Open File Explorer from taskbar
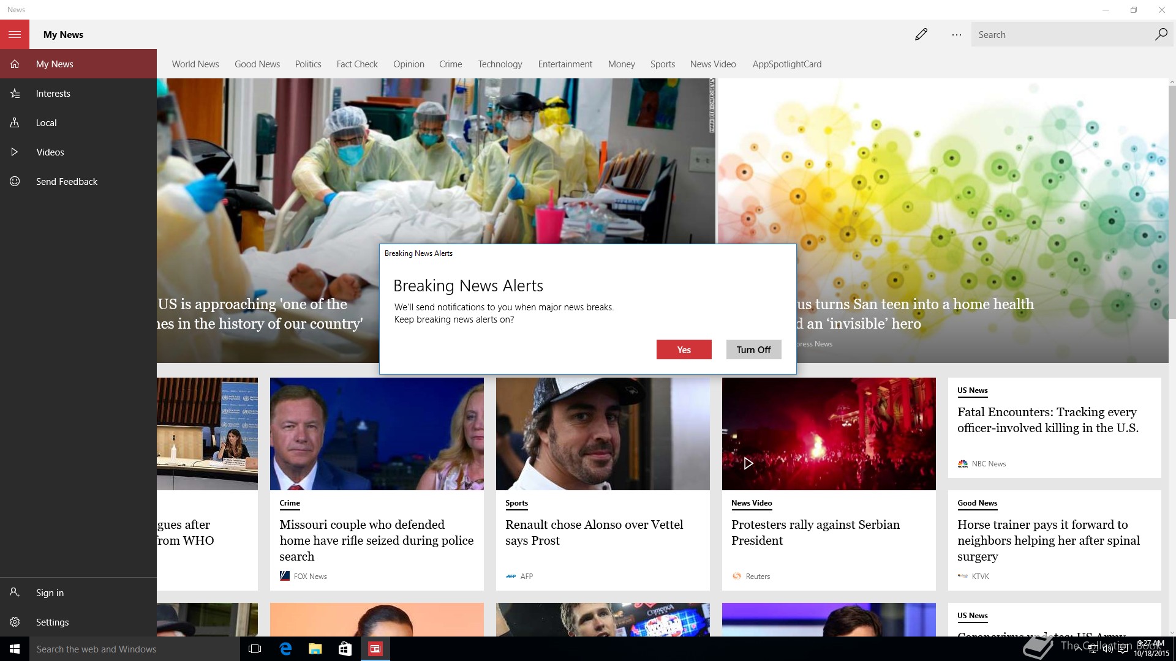 (315, 649)
